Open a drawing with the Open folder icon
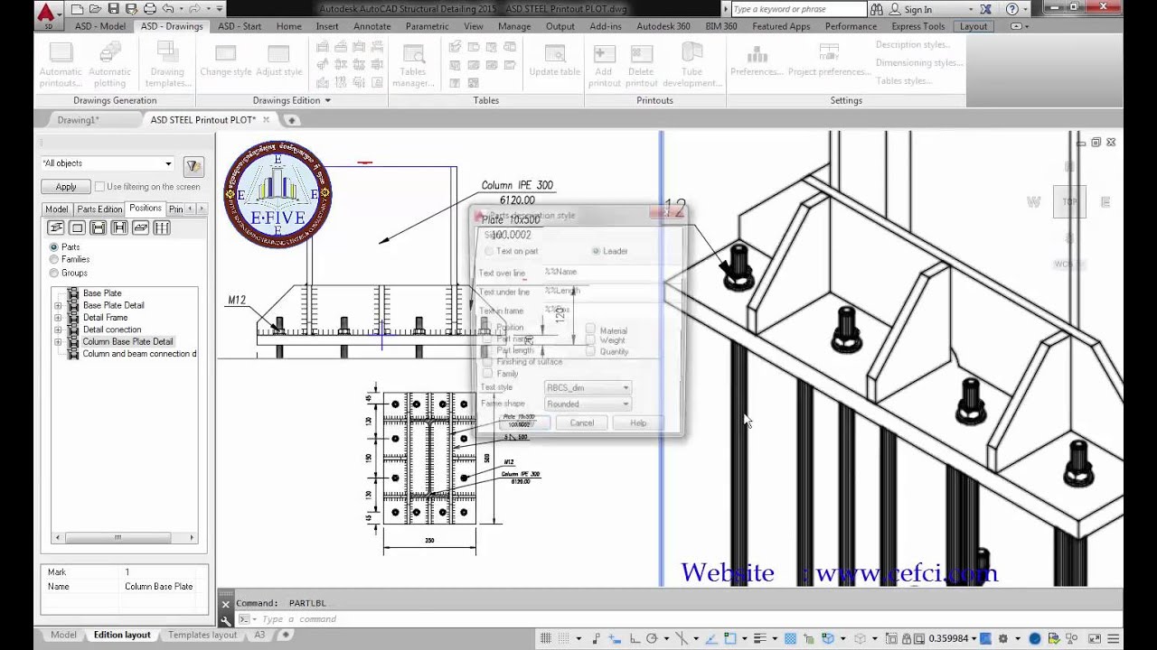The width and height of the screenshot is (1157, 650). click(x=96, y=9)
